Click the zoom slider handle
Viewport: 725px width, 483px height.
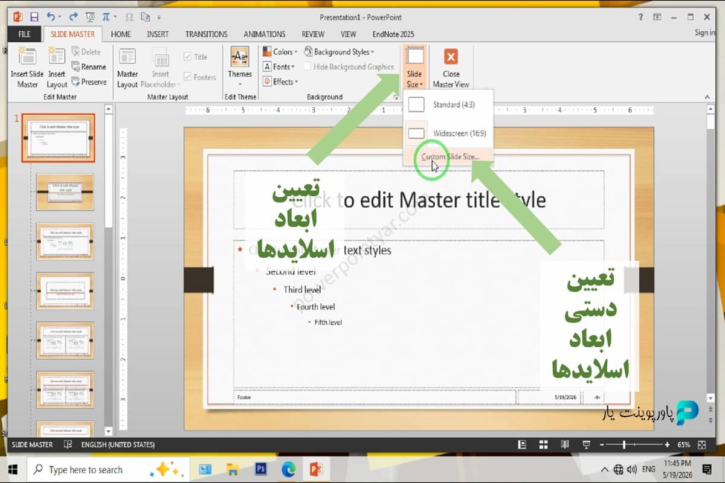coord(624,444)
